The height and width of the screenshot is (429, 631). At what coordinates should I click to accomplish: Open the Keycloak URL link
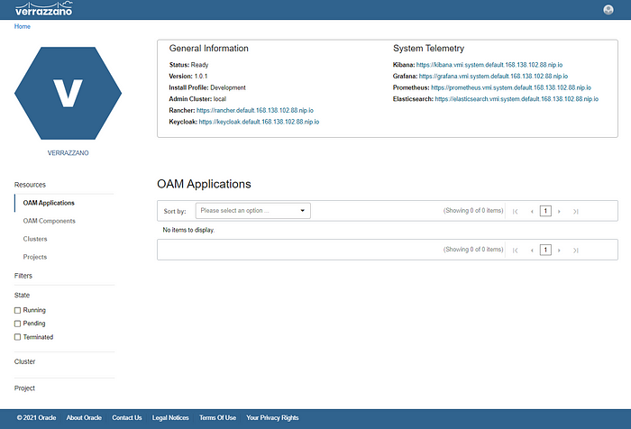pyautogui.click(x=259, y=122)
